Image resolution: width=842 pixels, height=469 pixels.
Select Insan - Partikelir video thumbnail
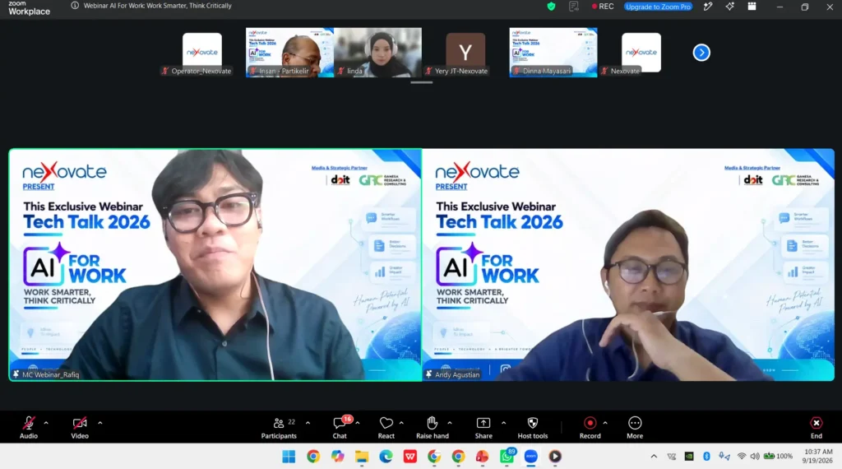click(289, 53)
